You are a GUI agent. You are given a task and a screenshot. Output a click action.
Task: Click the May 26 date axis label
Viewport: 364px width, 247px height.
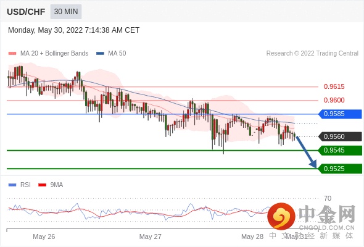pos(44,237)
